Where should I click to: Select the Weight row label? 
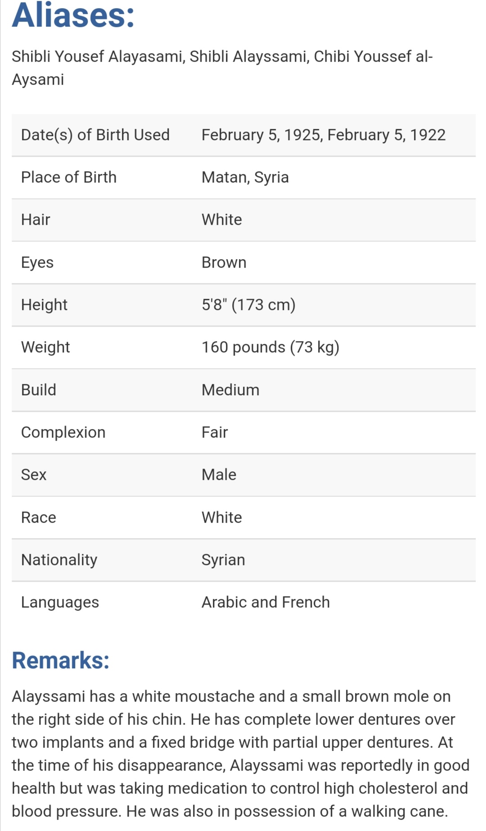click(45, 347)
